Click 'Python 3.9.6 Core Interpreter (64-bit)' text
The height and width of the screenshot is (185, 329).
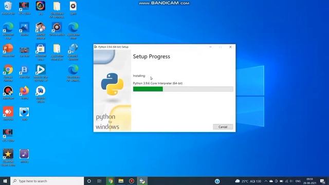tap(158, 83)
